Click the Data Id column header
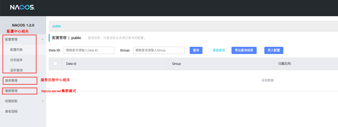 (71, 63)
